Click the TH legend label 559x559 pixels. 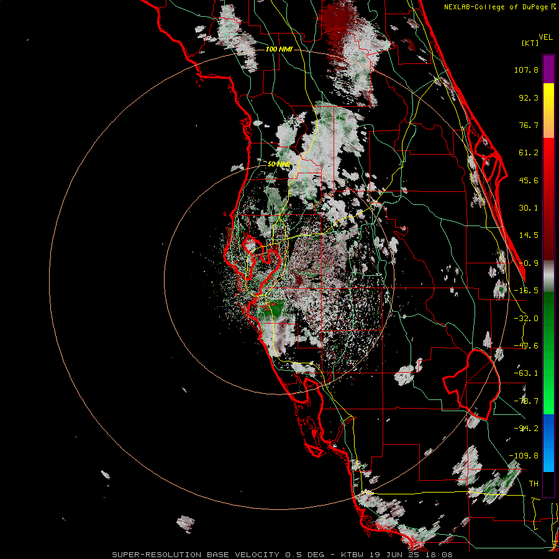[x=534, y=484]
